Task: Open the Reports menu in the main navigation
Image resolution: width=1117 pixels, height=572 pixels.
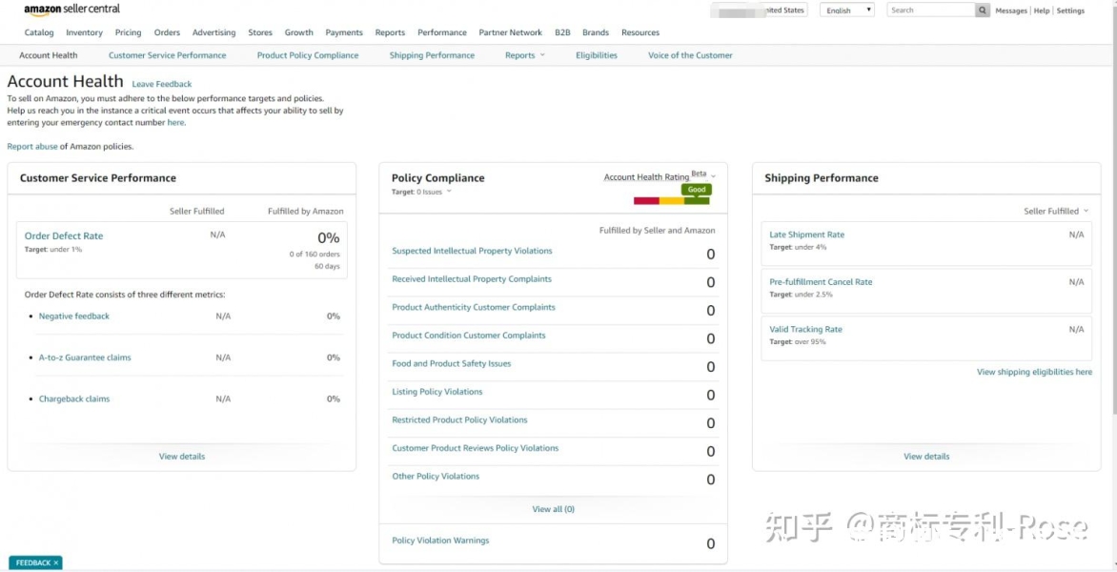Action: point(391,32)
